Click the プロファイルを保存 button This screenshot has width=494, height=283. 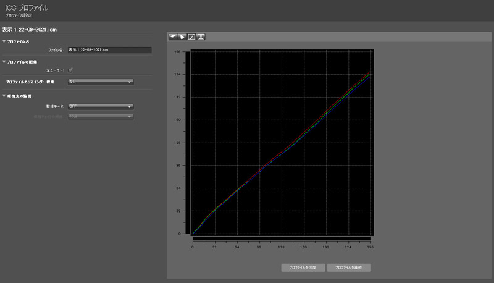(303, 268)
